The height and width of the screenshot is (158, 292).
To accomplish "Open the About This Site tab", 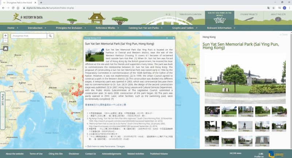I will (x=278, y=18).
